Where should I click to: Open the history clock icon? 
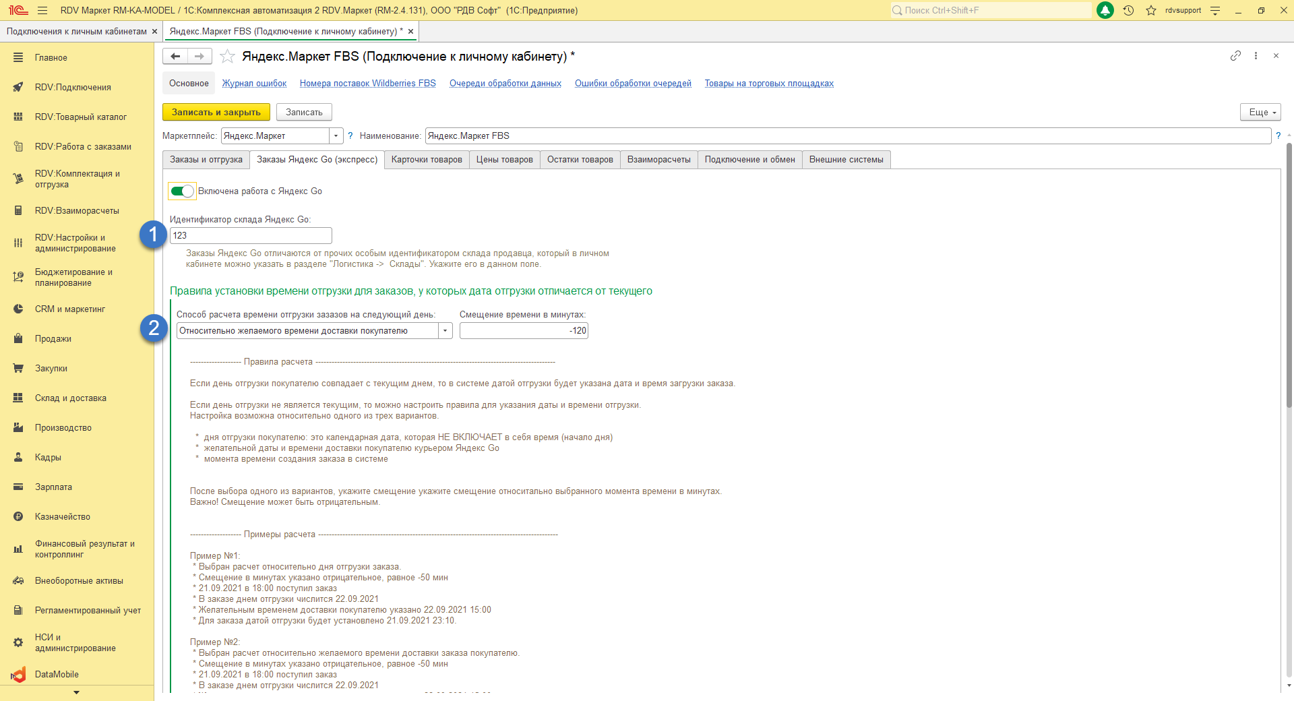(x=1129, y=10)
